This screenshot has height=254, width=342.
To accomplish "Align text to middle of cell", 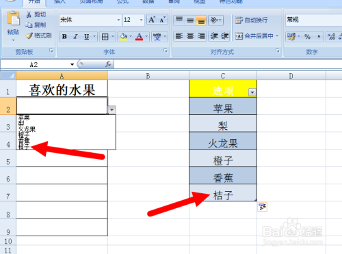I will pos(190,20).
